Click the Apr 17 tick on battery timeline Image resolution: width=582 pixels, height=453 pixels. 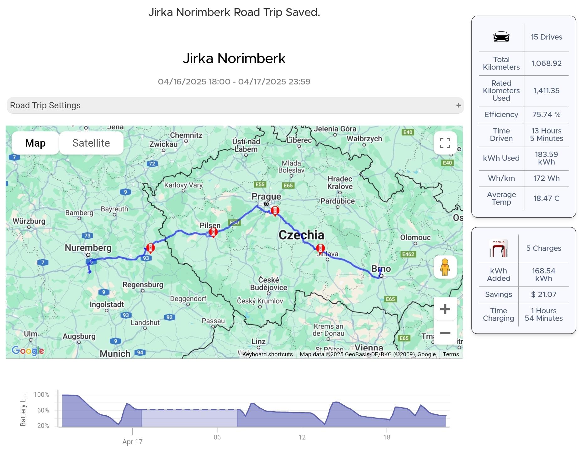pyautogui.click(x=132, y=441)
